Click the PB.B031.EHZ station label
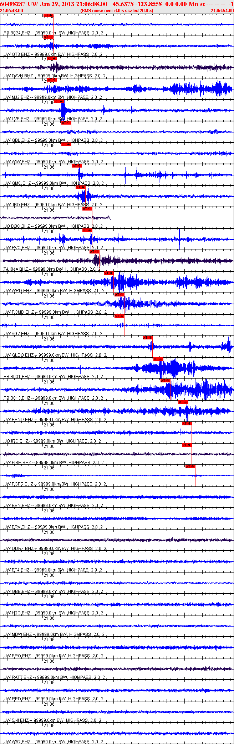This screenshot has height=744, width=234. pos(17,377)
